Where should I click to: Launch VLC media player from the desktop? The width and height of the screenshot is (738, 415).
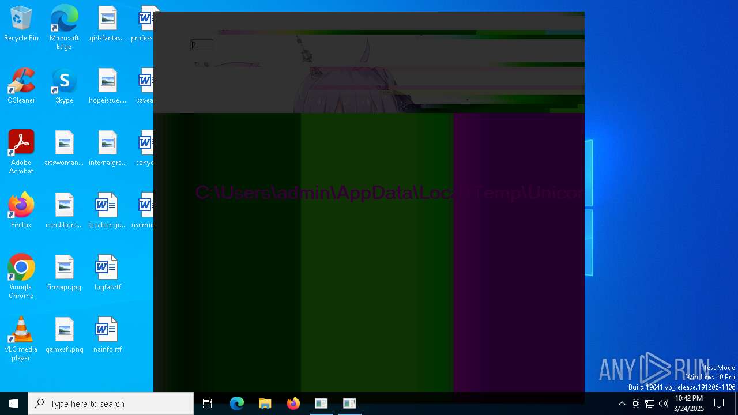(21, 339)
